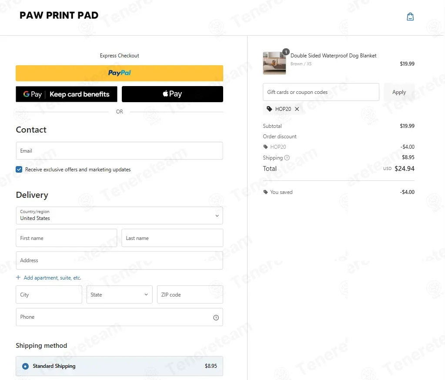Click the Double Sided Waterproof Dog Blanket title
The image size is (445, 380).
pos(334,56)
